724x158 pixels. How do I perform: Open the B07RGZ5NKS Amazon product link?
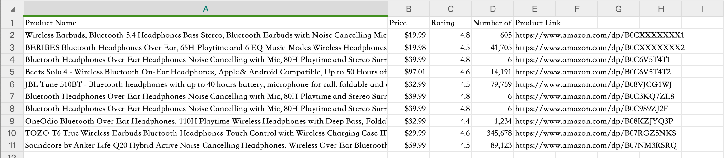pyautogui.click(x=595, y=133)
